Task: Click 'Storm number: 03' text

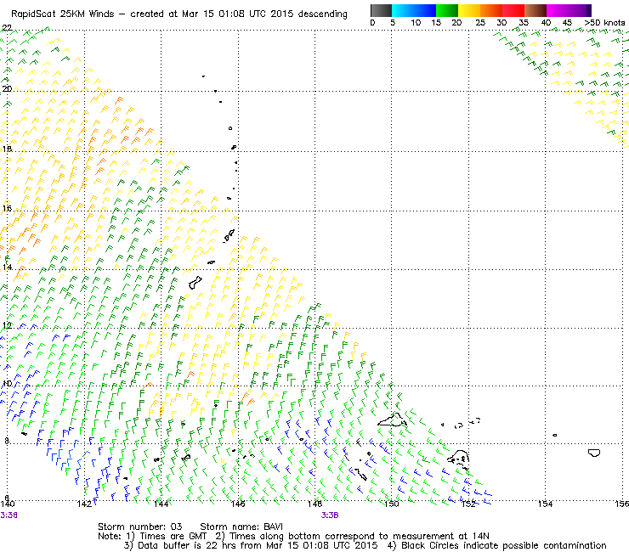Action: tap(139, 527)
